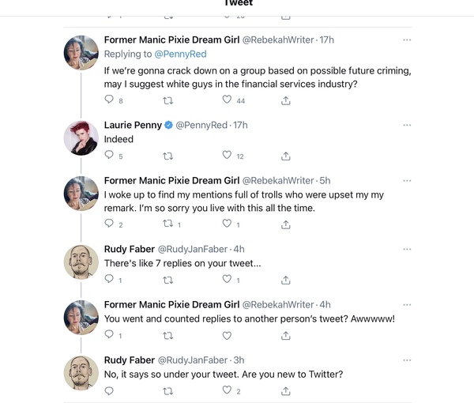Like the "mentions full of trolls" tweet
This screenshot has width=474, height=403.
click(227, 224)
